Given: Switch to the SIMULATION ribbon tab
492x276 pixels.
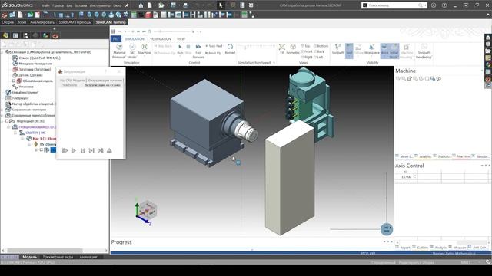Looking at the screenshot, I should click(135, 39).
